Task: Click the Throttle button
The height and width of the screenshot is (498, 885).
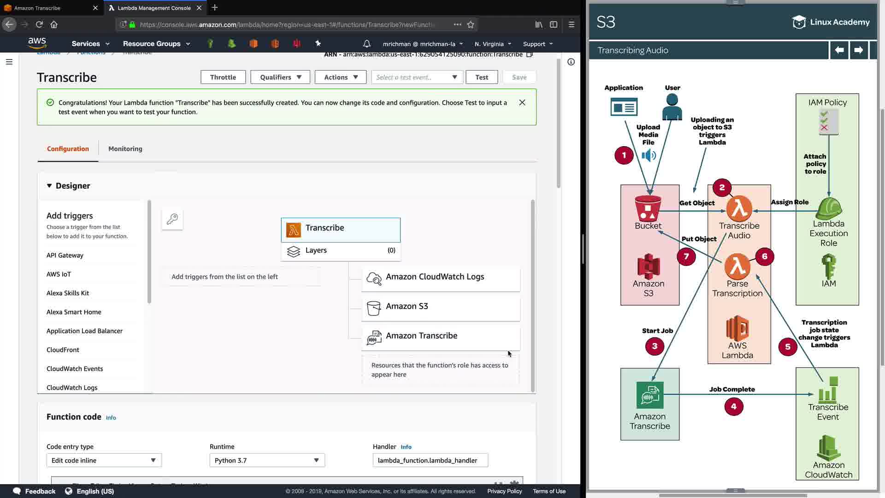Action: [223, 77]
